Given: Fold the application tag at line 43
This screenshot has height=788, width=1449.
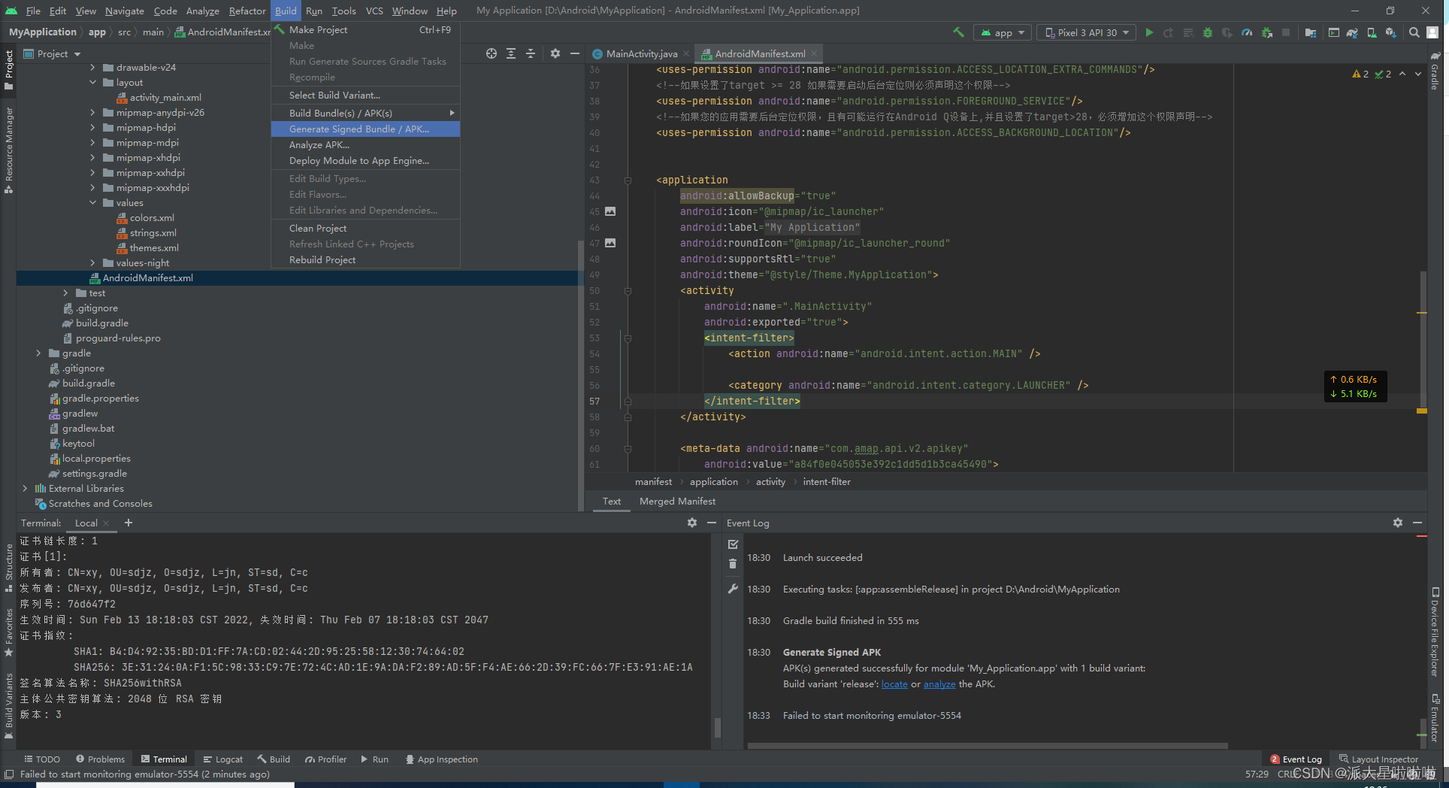Looking at the screenshot, I should coord(628,180).
